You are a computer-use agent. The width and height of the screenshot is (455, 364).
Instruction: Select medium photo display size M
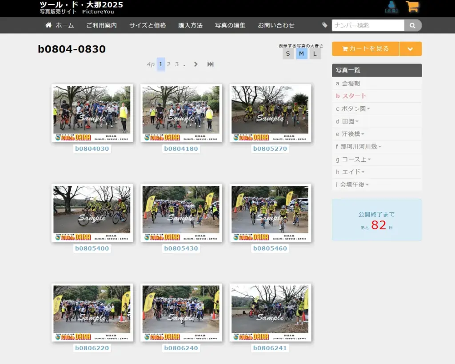coord(301,54)
